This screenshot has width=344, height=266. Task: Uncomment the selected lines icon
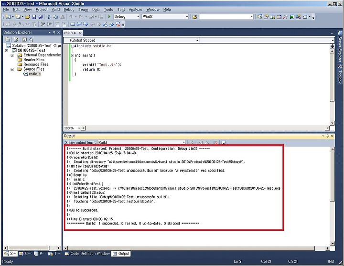point(64,24)
